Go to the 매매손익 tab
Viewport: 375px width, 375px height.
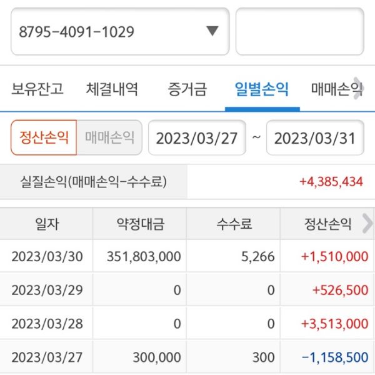pos(336,89)
